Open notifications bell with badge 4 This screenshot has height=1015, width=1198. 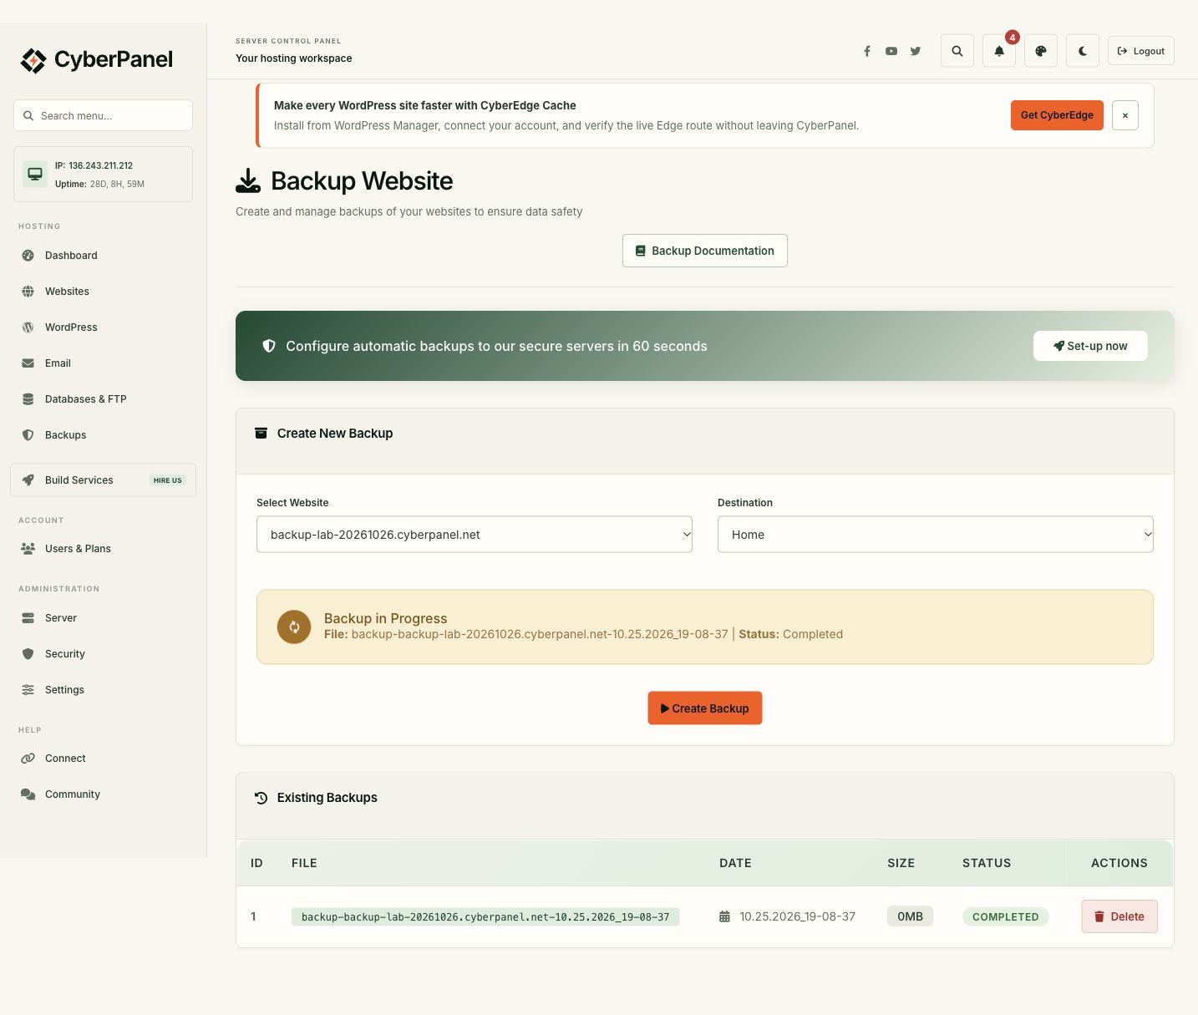point(999,51)
